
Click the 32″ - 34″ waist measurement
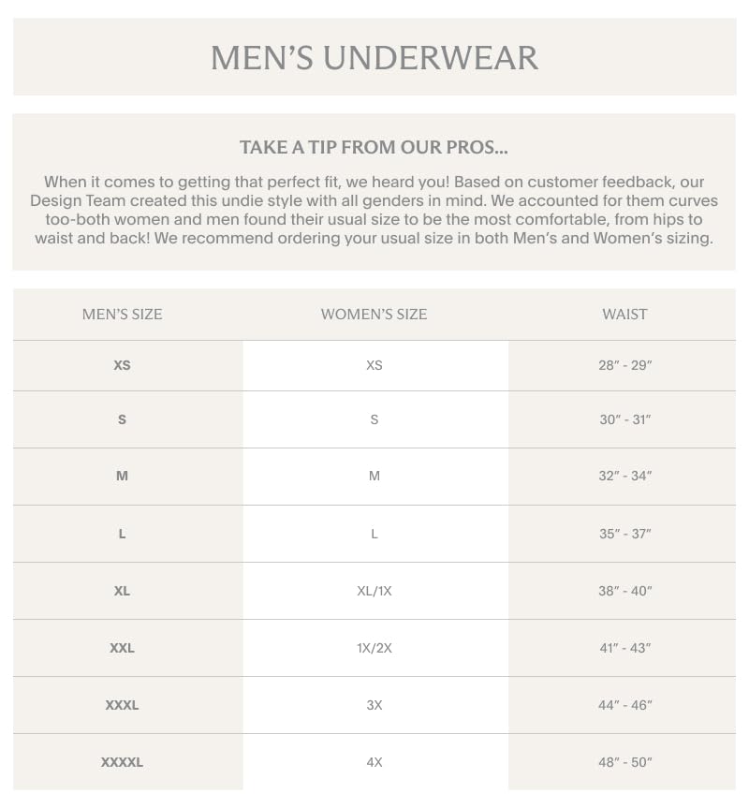click(x=624, y=477)
